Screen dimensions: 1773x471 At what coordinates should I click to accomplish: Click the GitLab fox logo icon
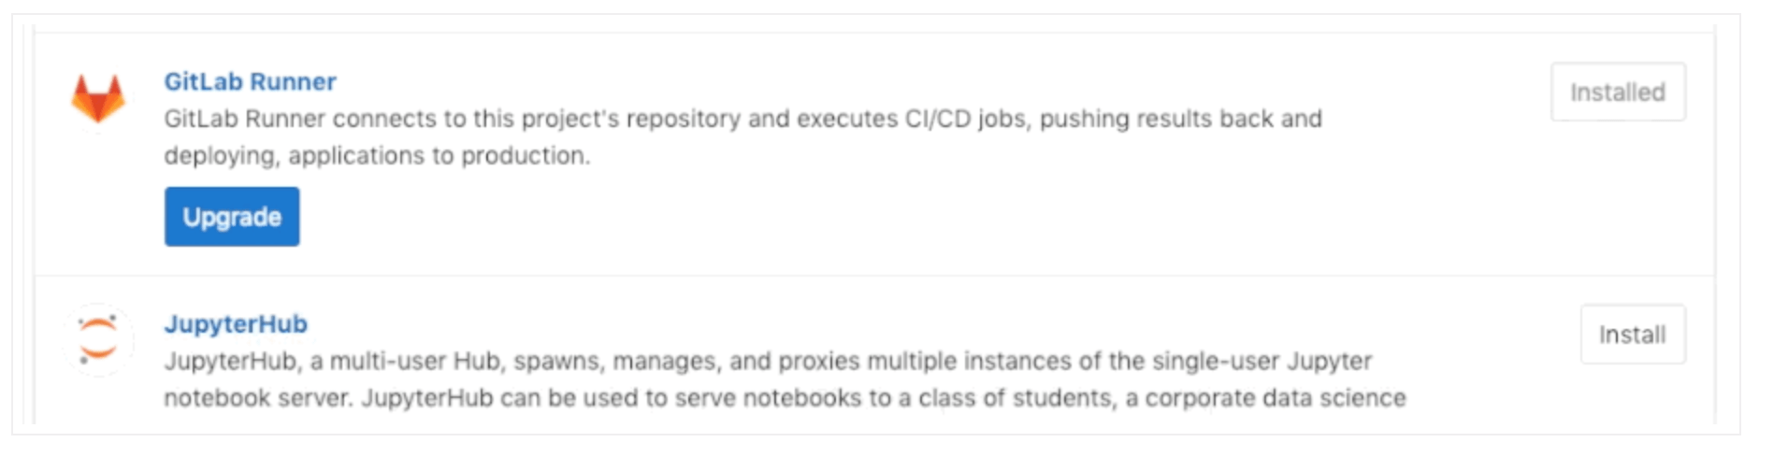click(98, 98)
